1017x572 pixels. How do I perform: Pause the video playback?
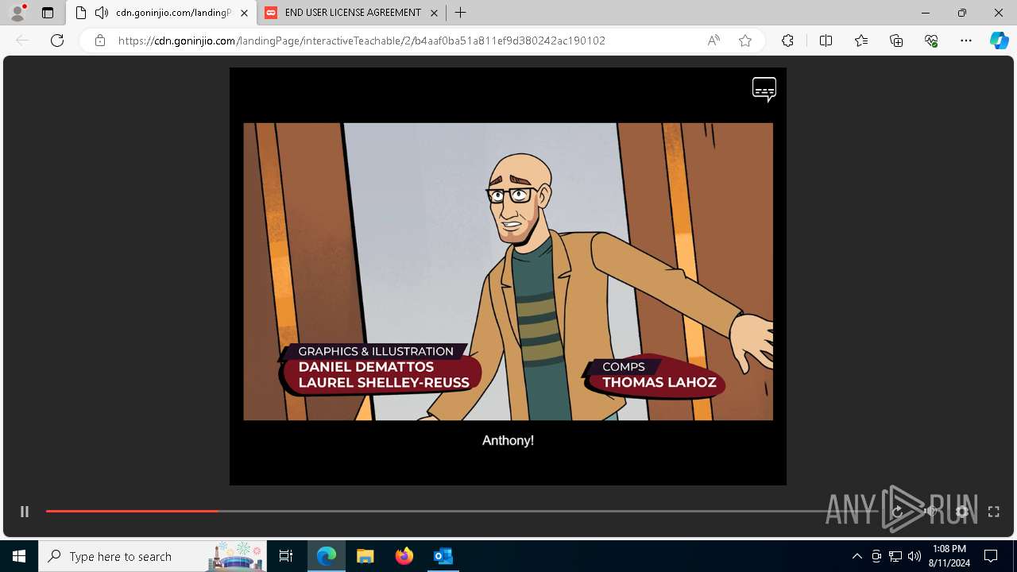click(x=25, y=512)
